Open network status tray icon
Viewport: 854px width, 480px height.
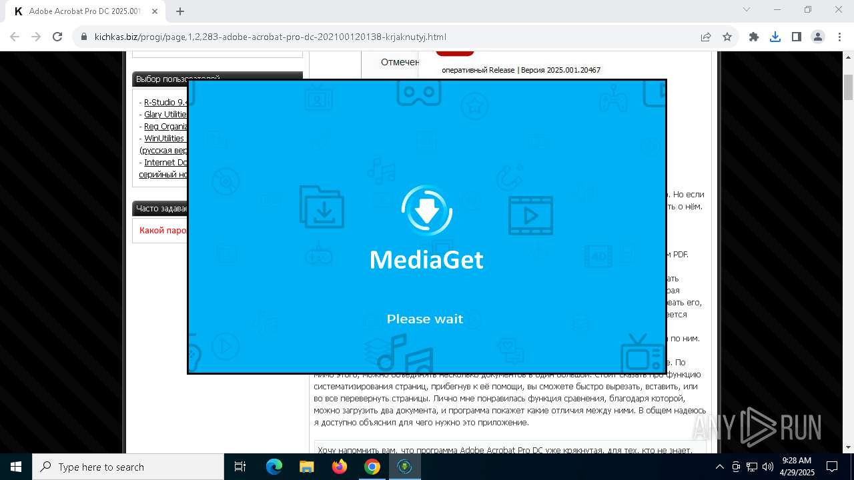tap(752, 467)
